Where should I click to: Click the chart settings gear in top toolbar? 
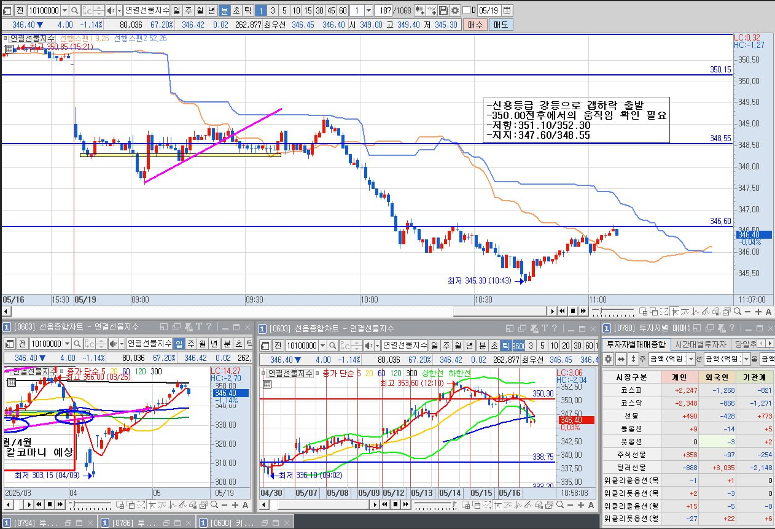455,10
